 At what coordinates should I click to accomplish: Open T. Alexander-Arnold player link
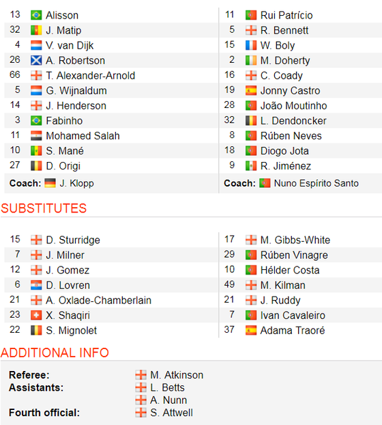[x=90, y=76]
